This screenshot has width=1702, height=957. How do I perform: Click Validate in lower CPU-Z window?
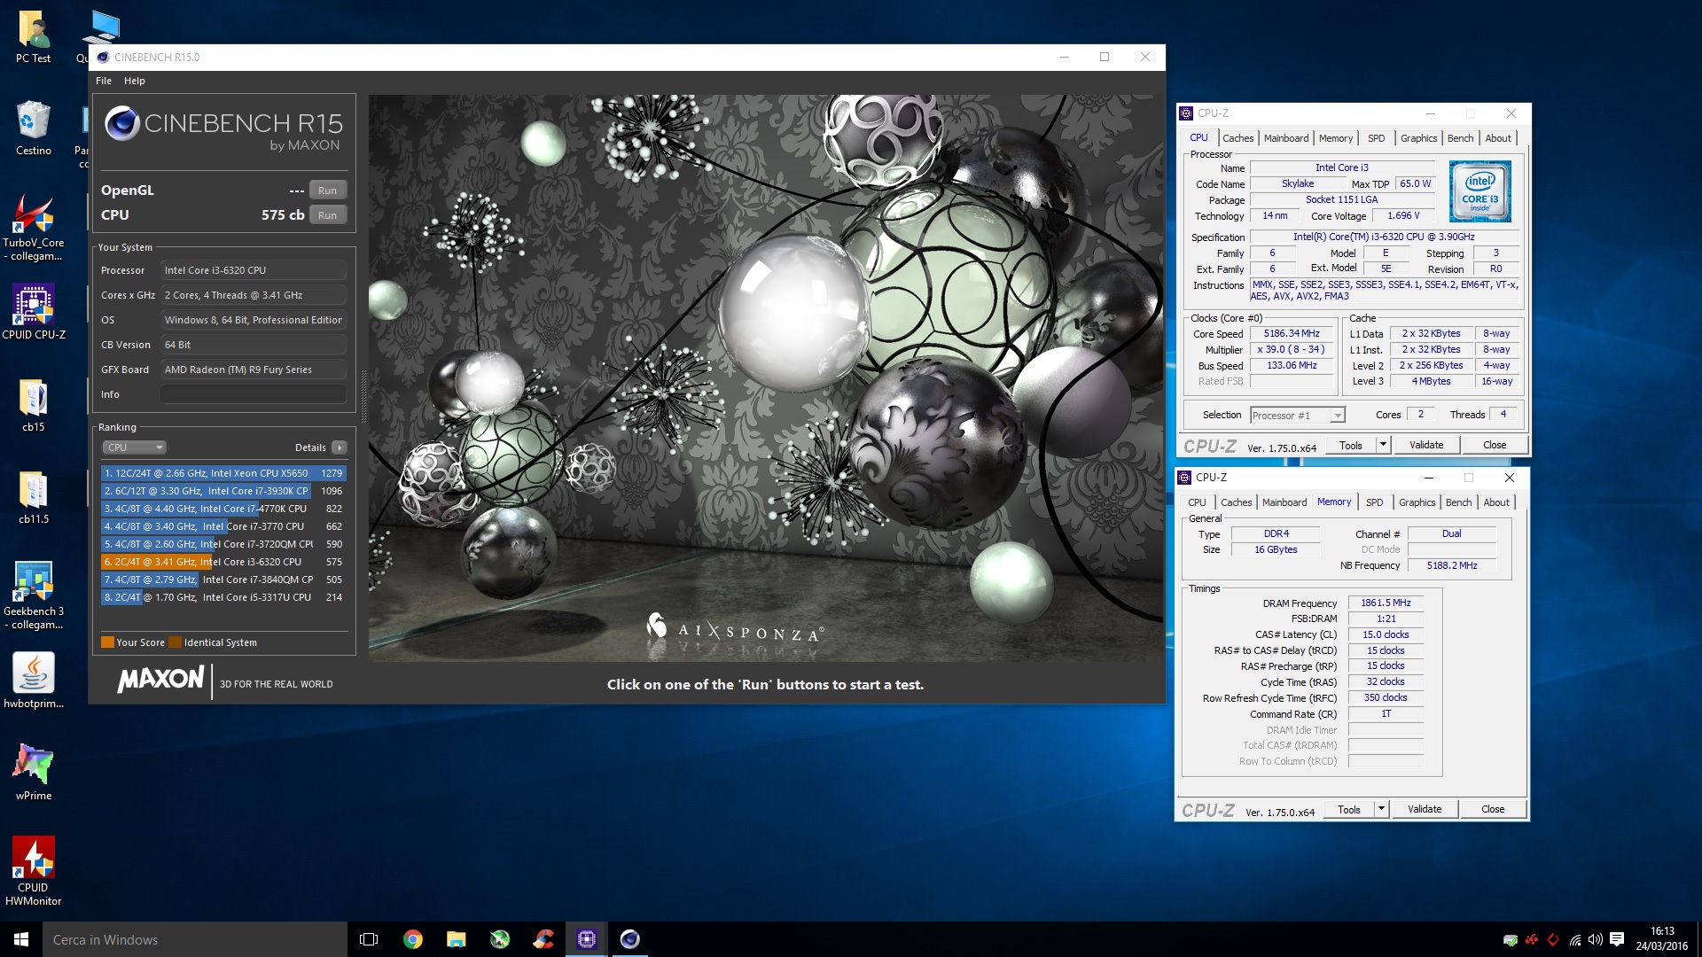[x=1425, y=809]
